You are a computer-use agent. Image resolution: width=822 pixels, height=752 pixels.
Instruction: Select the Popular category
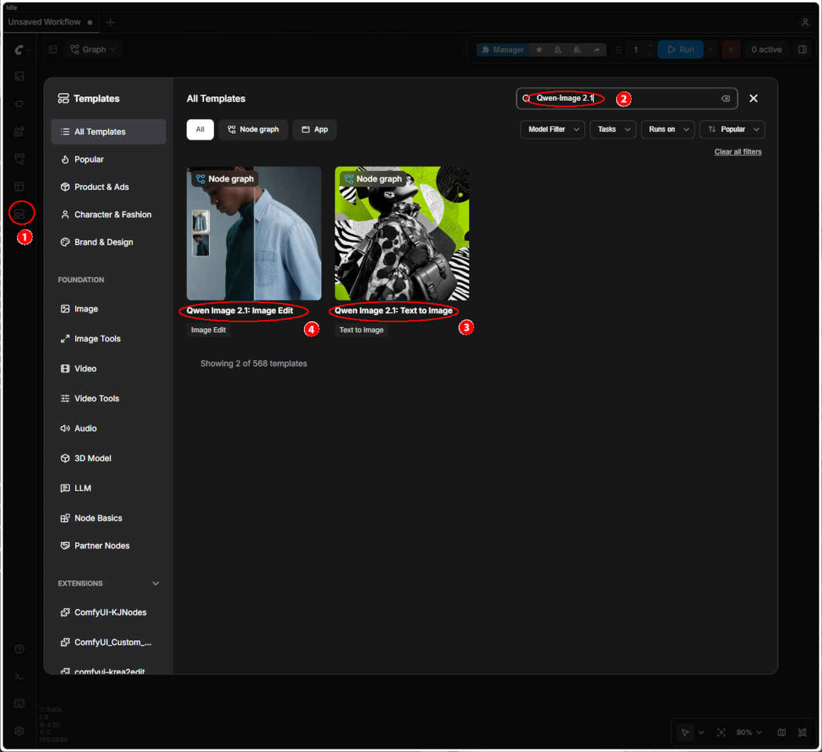(x=109, y=159)
